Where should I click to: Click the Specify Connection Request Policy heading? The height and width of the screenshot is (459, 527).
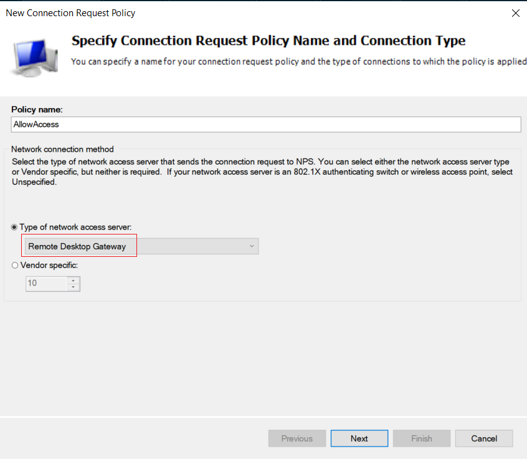pos(268,40)
